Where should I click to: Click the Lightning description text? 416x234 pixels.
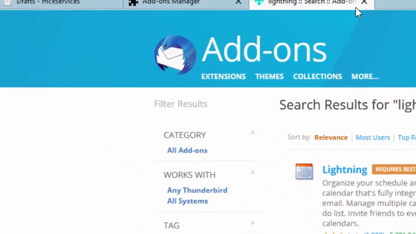369,203
